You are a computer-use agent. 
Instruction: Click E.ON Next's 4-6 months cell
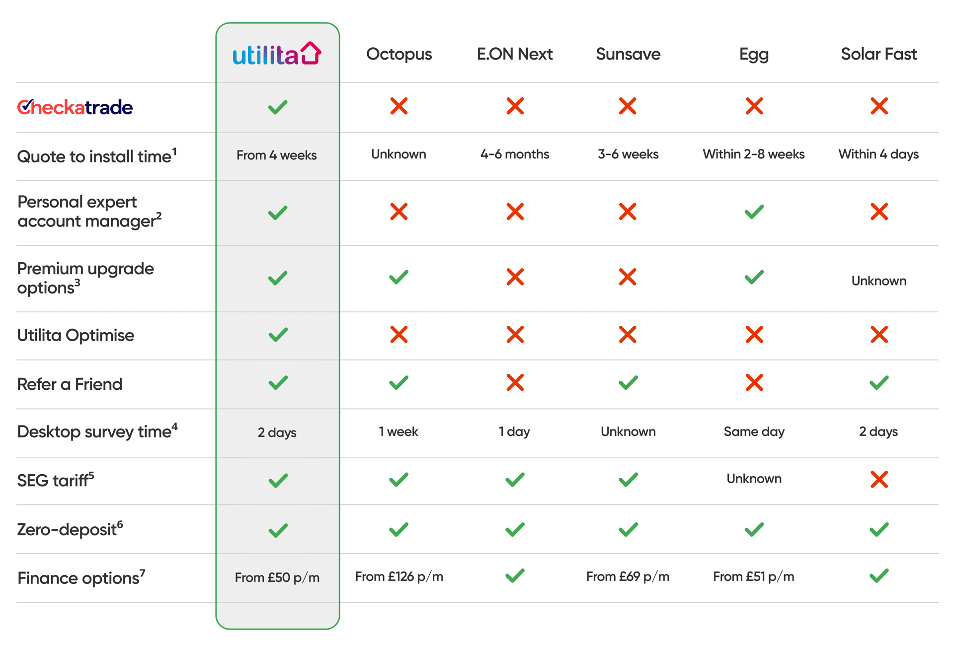tap(515, 154)
